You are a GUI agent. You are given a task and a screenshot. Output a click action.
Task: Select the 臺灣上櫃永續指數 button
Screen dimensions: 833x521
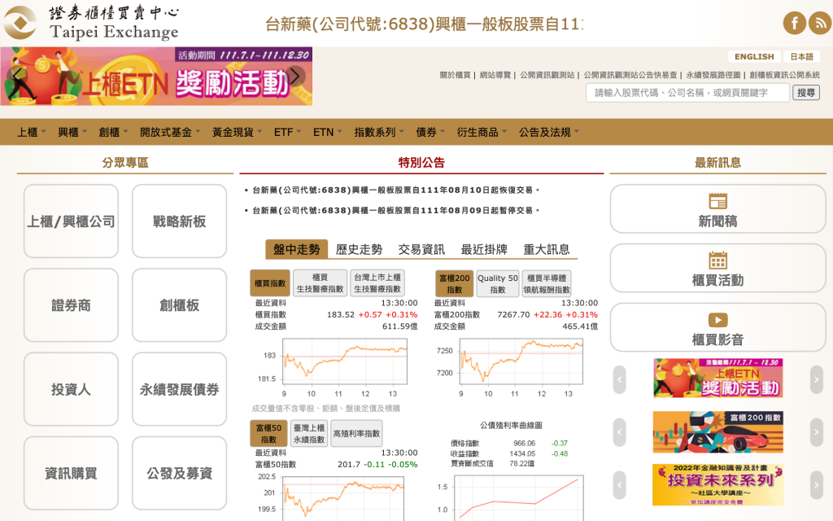(x=309, y=433)
